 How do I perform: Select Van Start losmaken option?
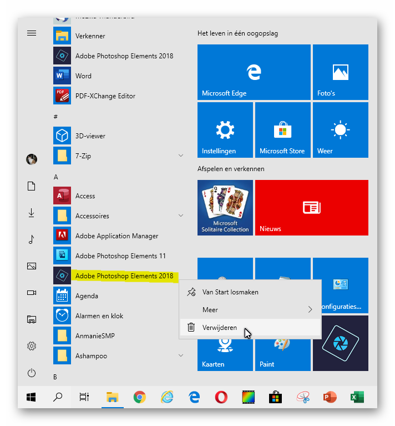pos(230,292)
